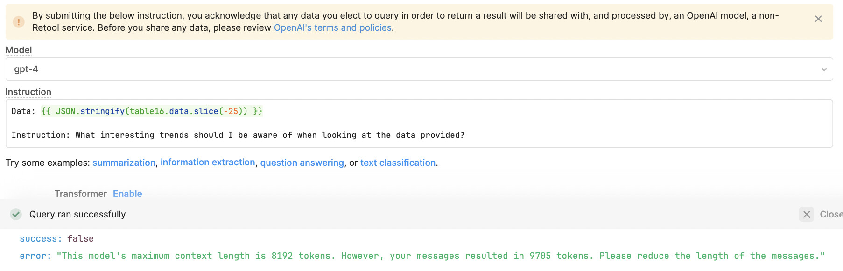Dismiss the OpenAI data sharing warning banner
The image size is (843, 271).
click(818, 19)
